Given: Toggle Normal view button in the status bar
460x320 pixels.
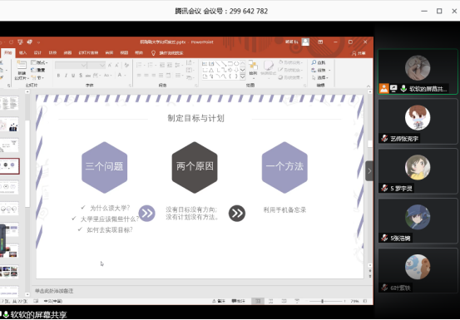Looking at the screenshot, I should [258, 301].
